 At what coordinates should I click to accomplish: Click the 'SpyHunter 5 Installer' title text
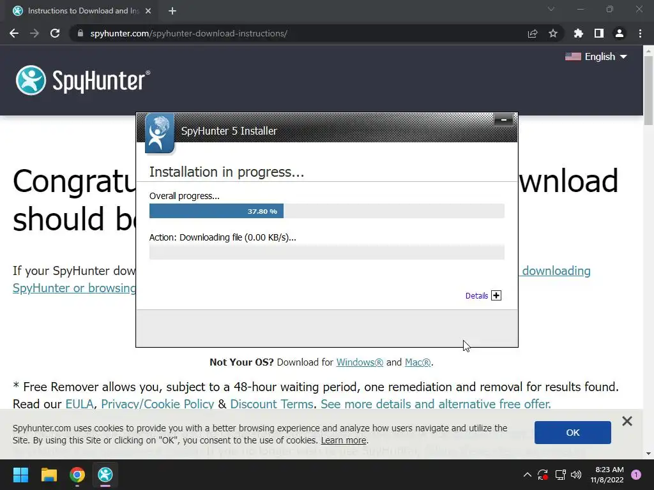pyautogui.click(x=229, y=131)
